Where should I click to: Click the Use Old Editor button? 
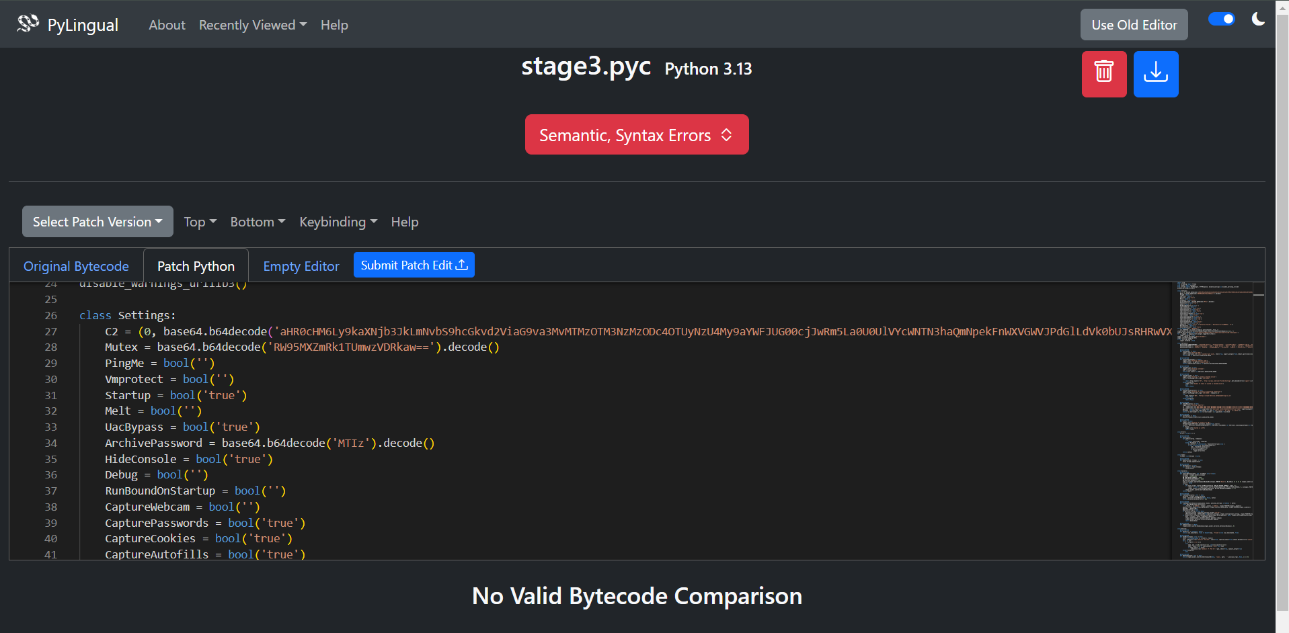tap(1134, 25)
